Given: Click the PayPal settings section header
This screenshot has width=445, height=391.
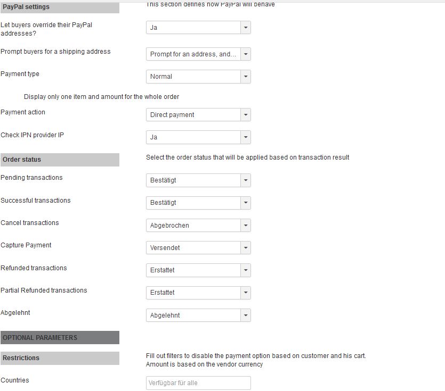Looking at the screenshot, I should [x=60, y=7].
